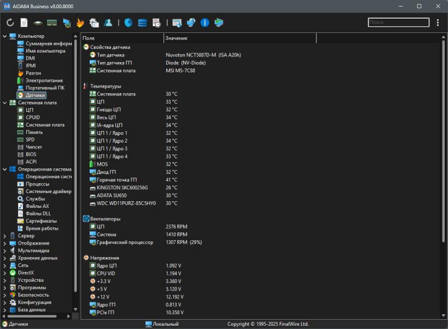Collapse the Компьютер tree node
The height and width of the screenshot is (329, 448).
[5, 36]
